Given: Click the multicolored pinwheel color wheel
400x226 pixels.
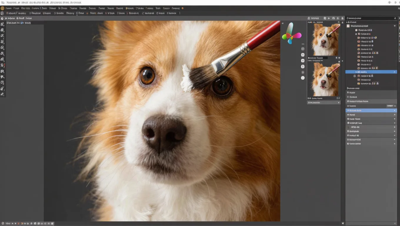Looking at the screenshot, I should click(291, 34).
